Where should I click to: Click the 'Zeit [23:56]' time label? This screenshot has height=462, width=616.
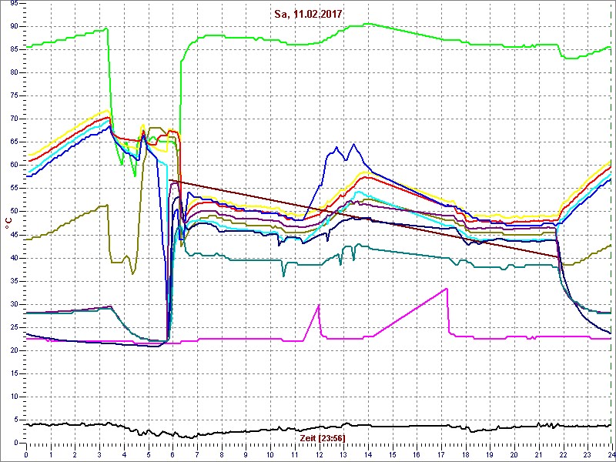coord(323,437)
